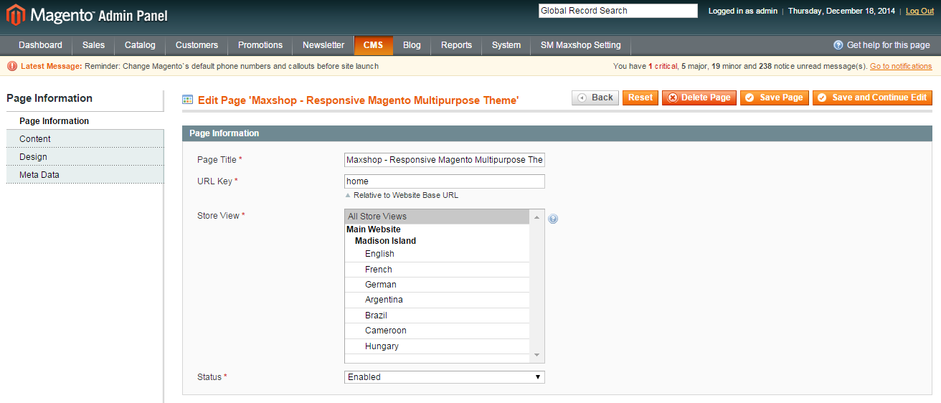Viewport: 941px width, 403px height.
Task: Click the Back button
Action: point(595,98)
